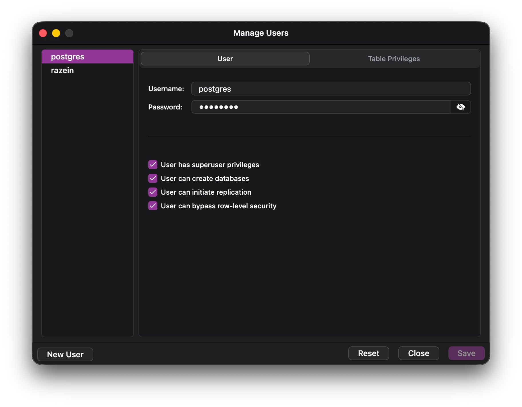This screenshot has height=407, width=522.
Task: Minimize window with the yellow button
Action: click(56, 33)
